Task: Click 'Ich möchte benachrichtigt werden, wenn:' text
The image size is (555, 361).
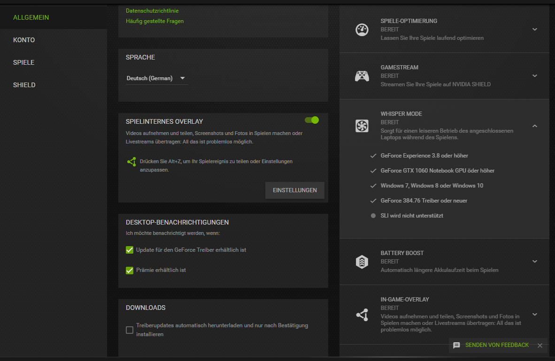Action: click(x=173, y=233)
